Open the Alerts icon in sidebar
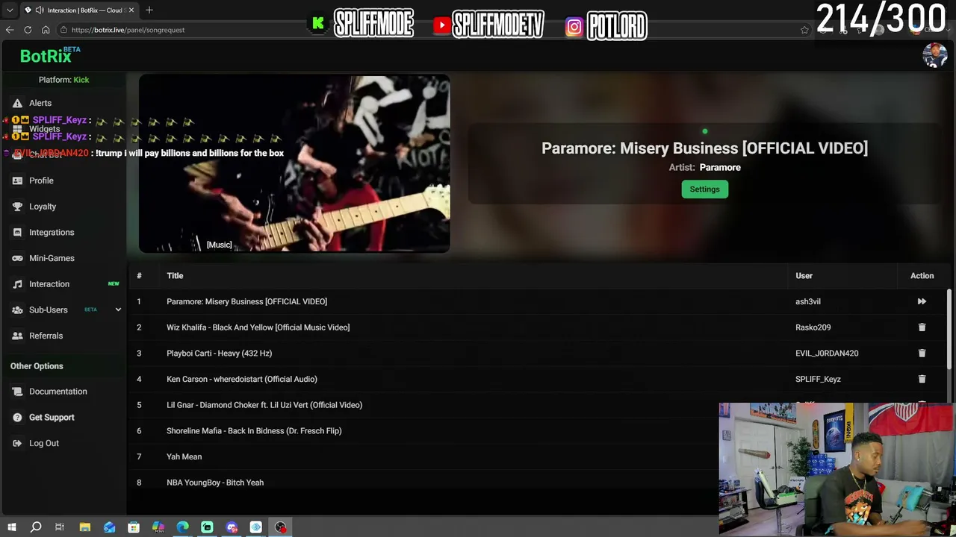 point(17,103)
